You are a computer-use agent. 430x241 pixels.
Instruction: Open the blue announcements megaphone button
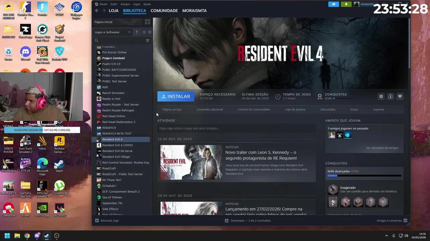coord(334,4)
